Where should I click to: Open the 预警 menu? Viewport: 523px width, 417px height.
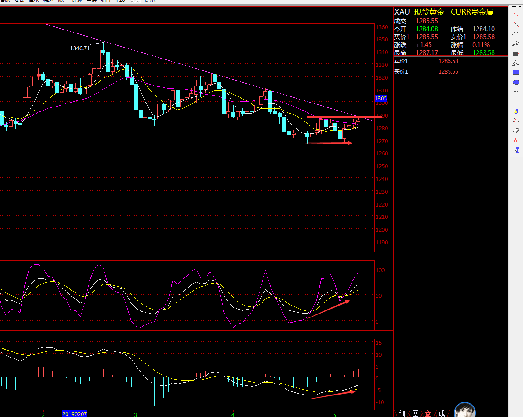63,1
